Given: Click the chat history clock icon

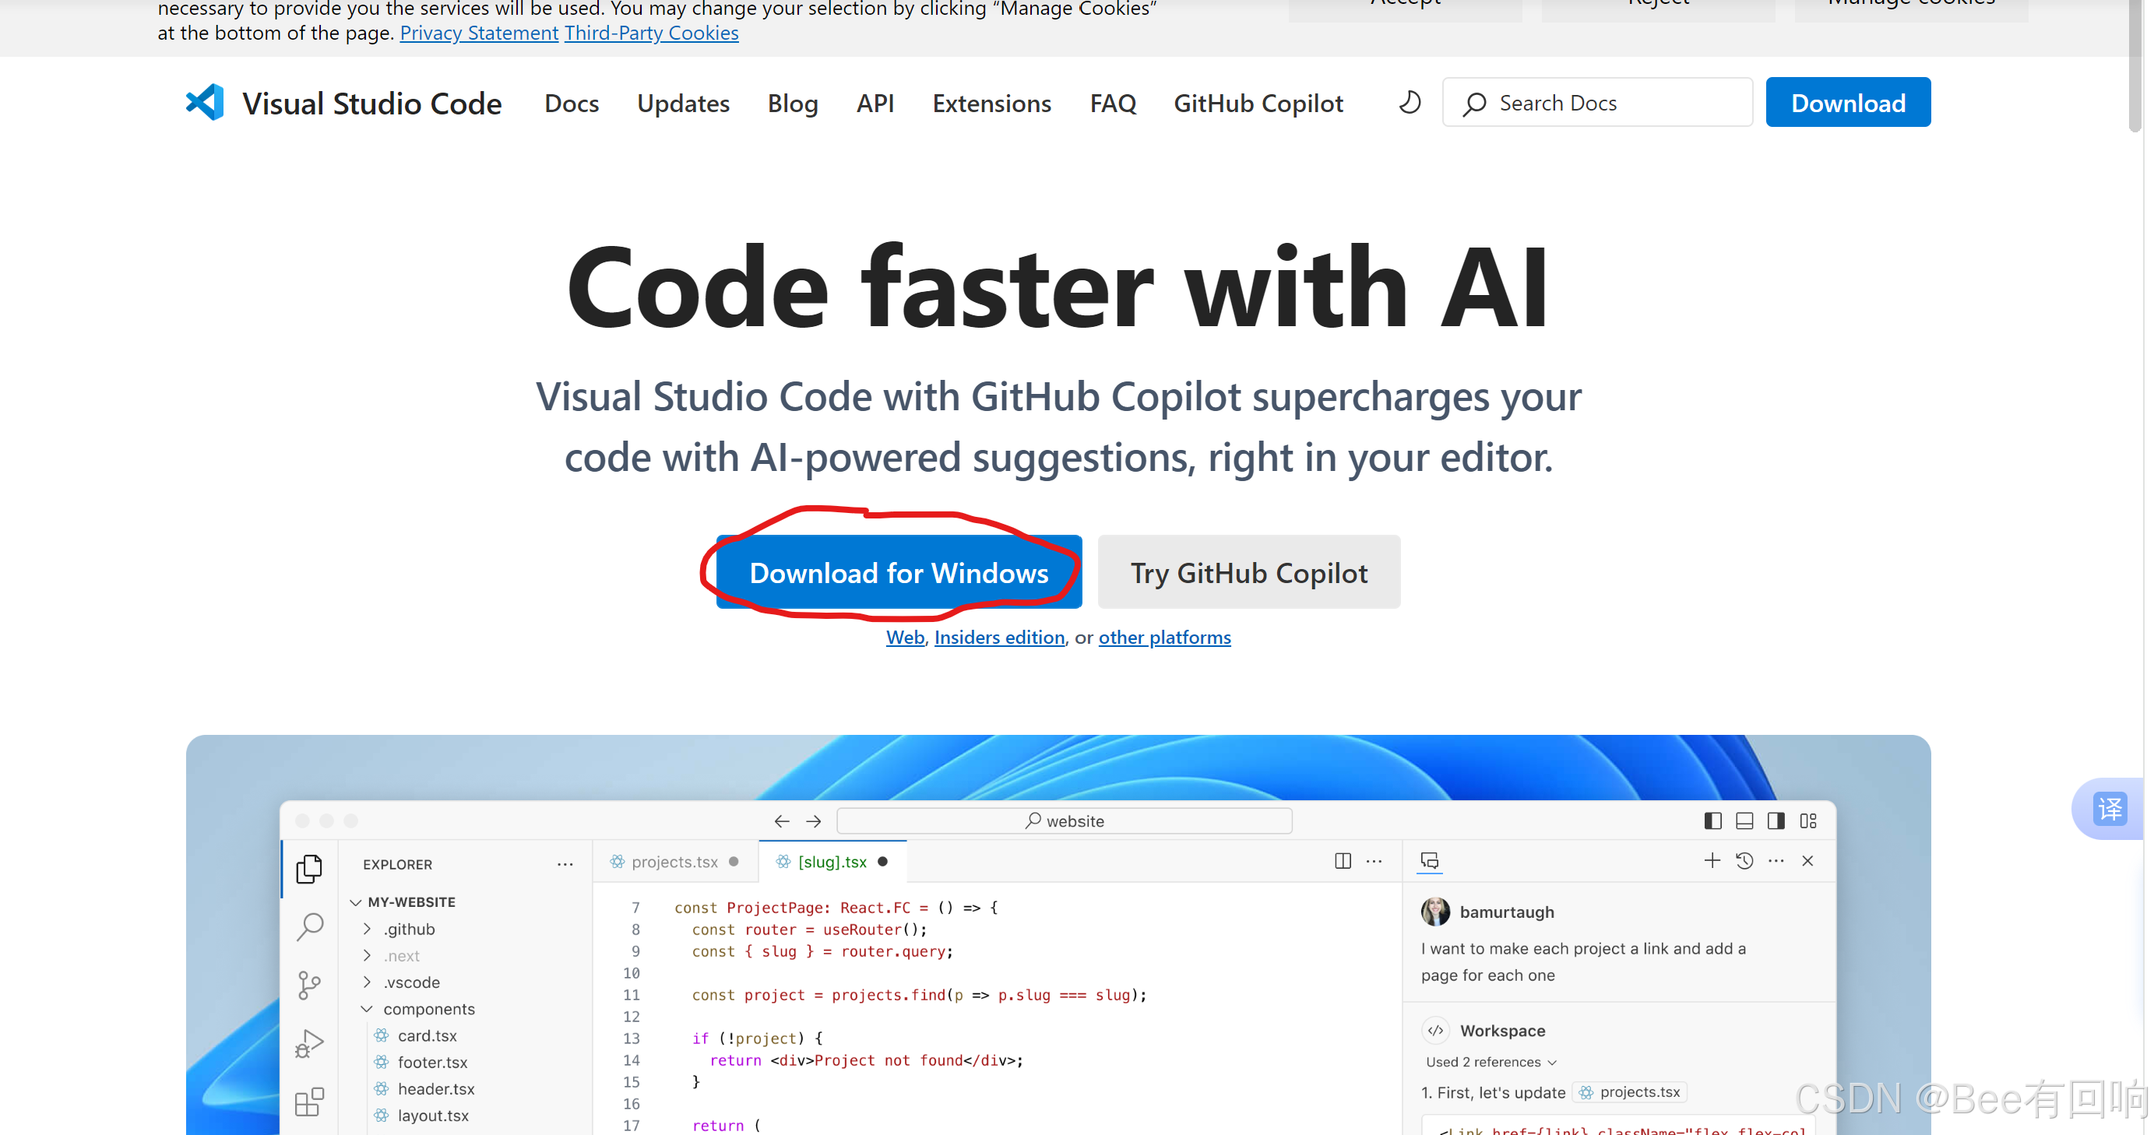Looking at the screenshot, I should click(x=1744, y=861).
